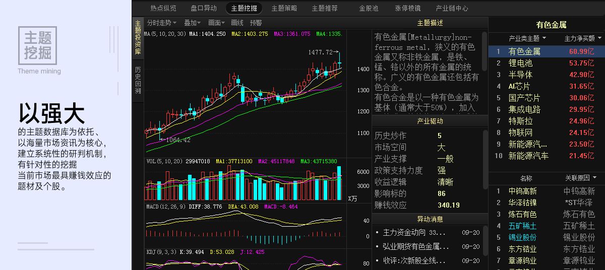This screenshot has height=270, width=605.
Task: Open the 弘业期货有色金属 news item
Action: click(x=415, y=247)
